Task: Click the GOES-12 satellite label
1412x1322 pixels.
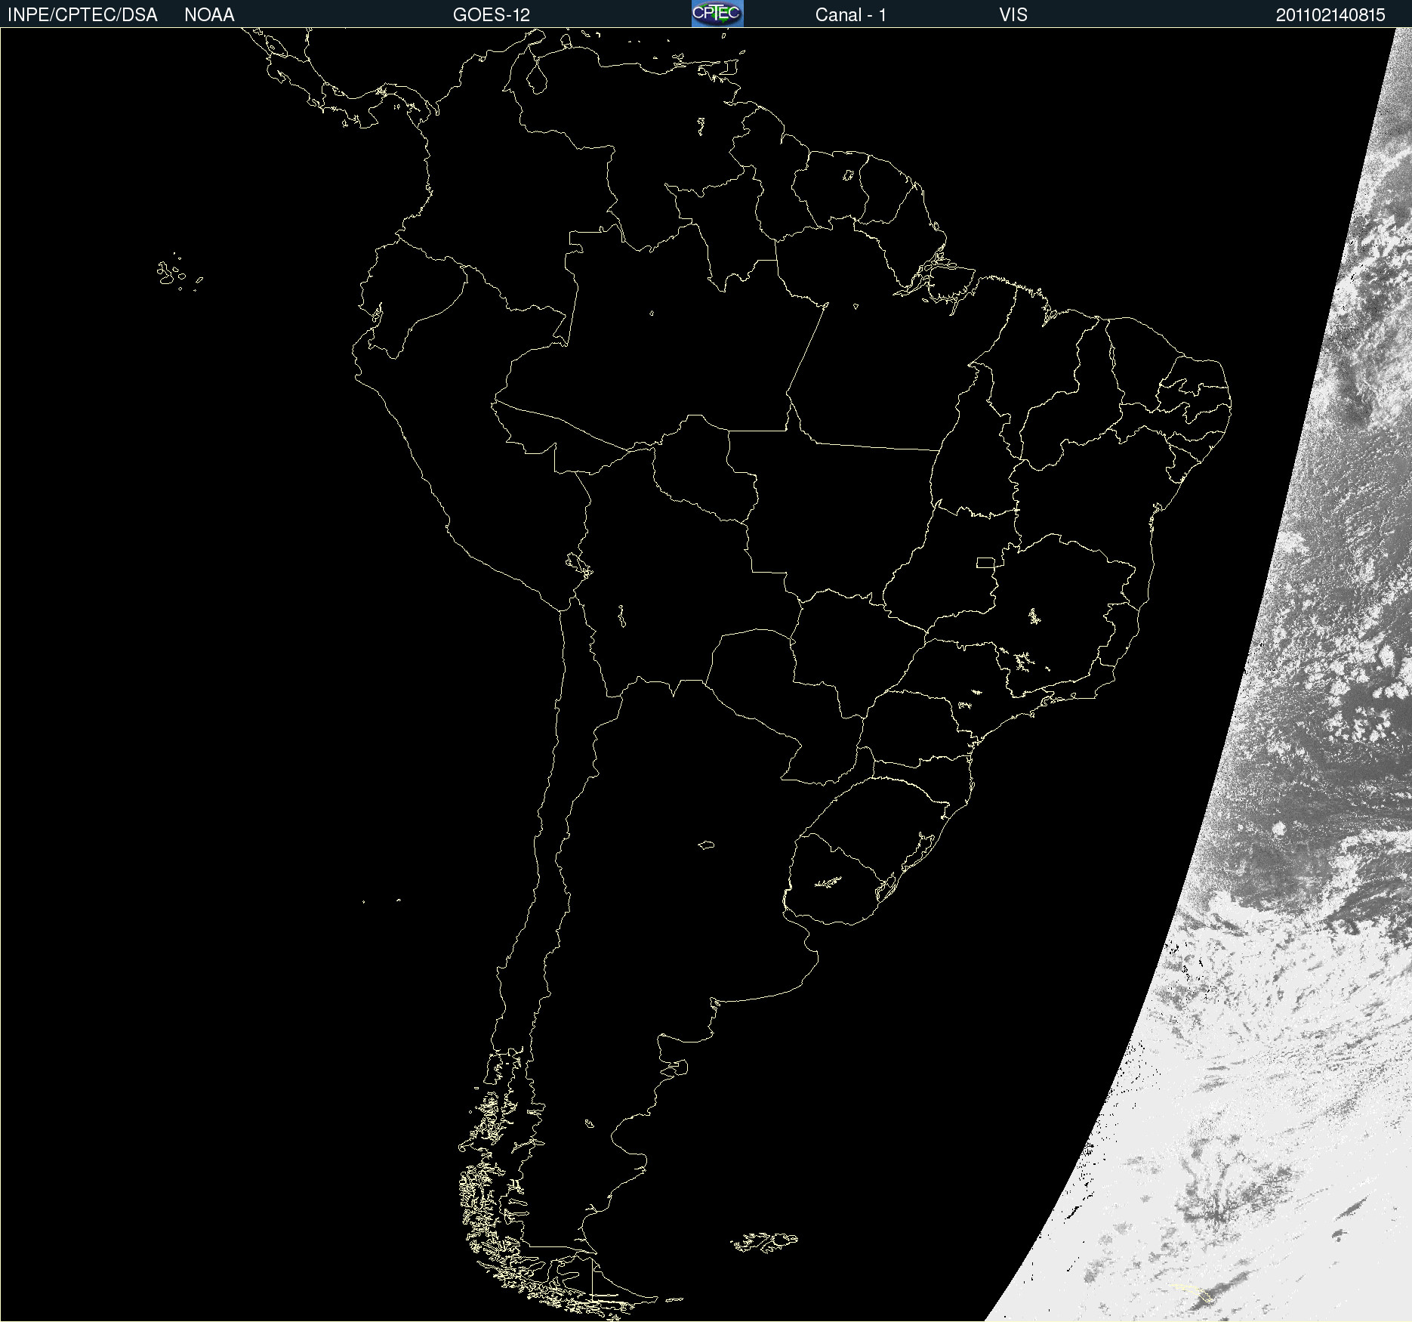Action: click(492, 15)
